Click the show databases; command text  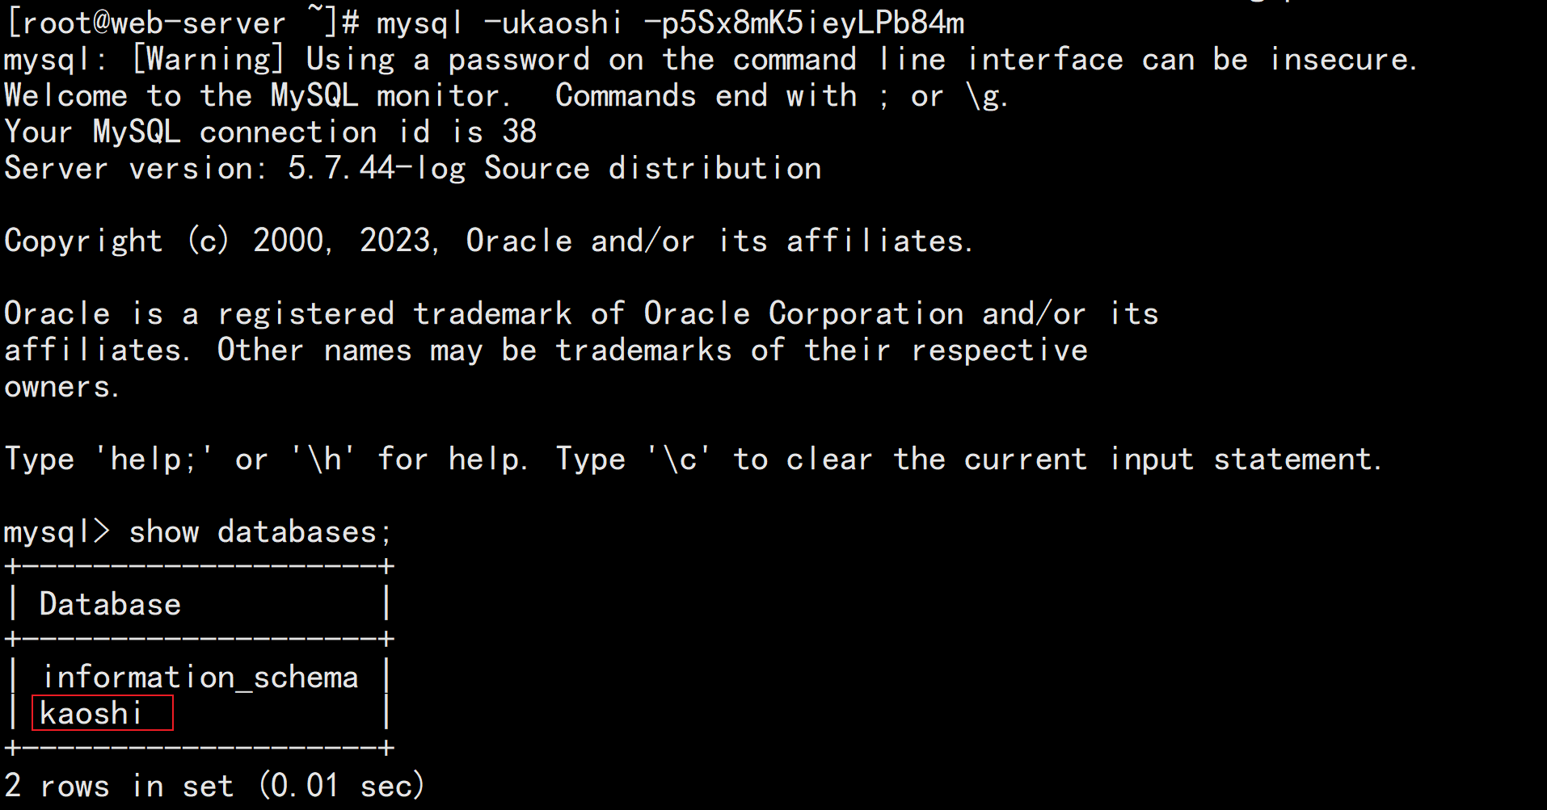260,531
